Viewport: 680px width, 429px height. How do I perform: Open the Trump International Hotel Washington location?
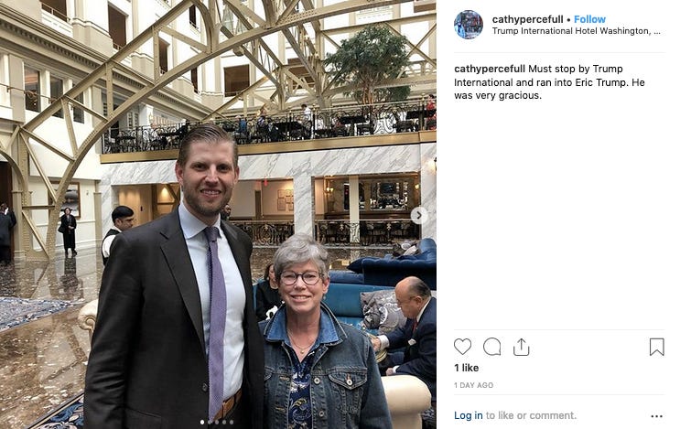(577, 31)
